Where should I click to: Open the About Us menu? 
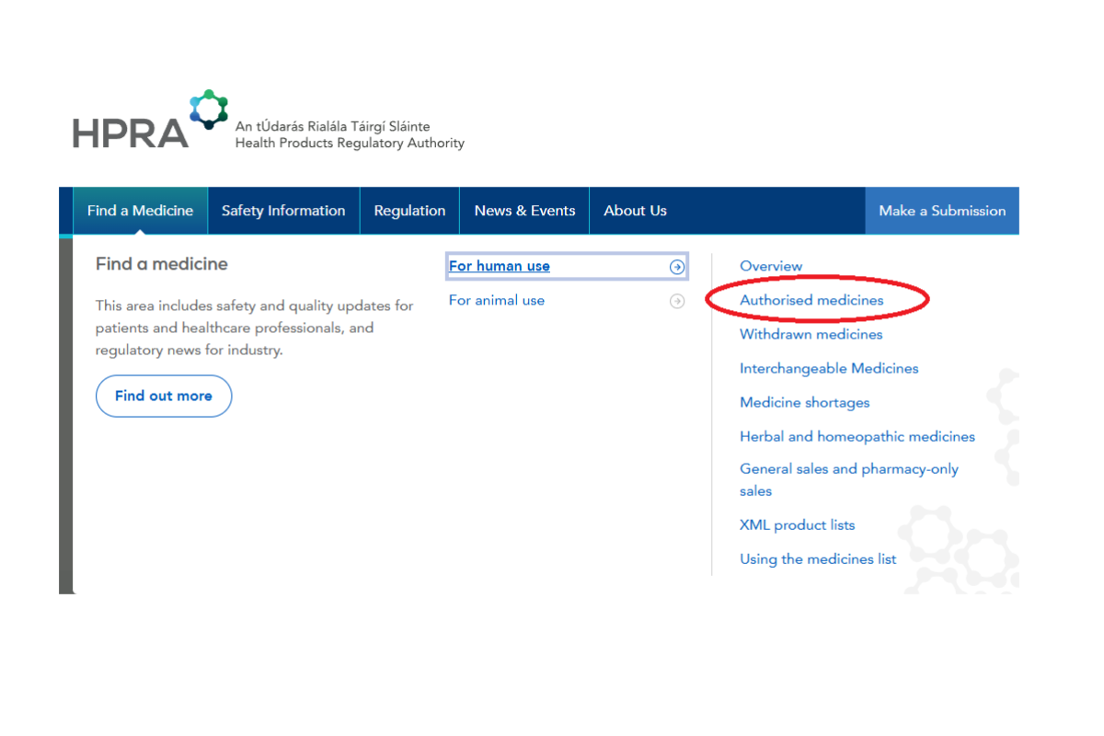[x=635, y=211]
